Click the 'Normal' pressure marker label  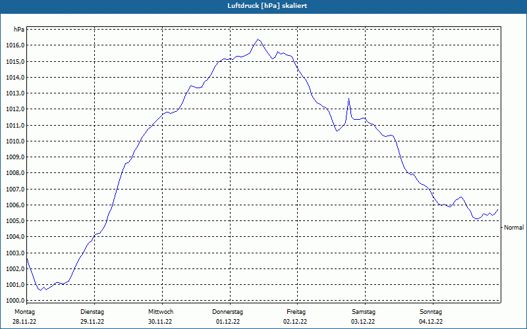click(514, 227)
